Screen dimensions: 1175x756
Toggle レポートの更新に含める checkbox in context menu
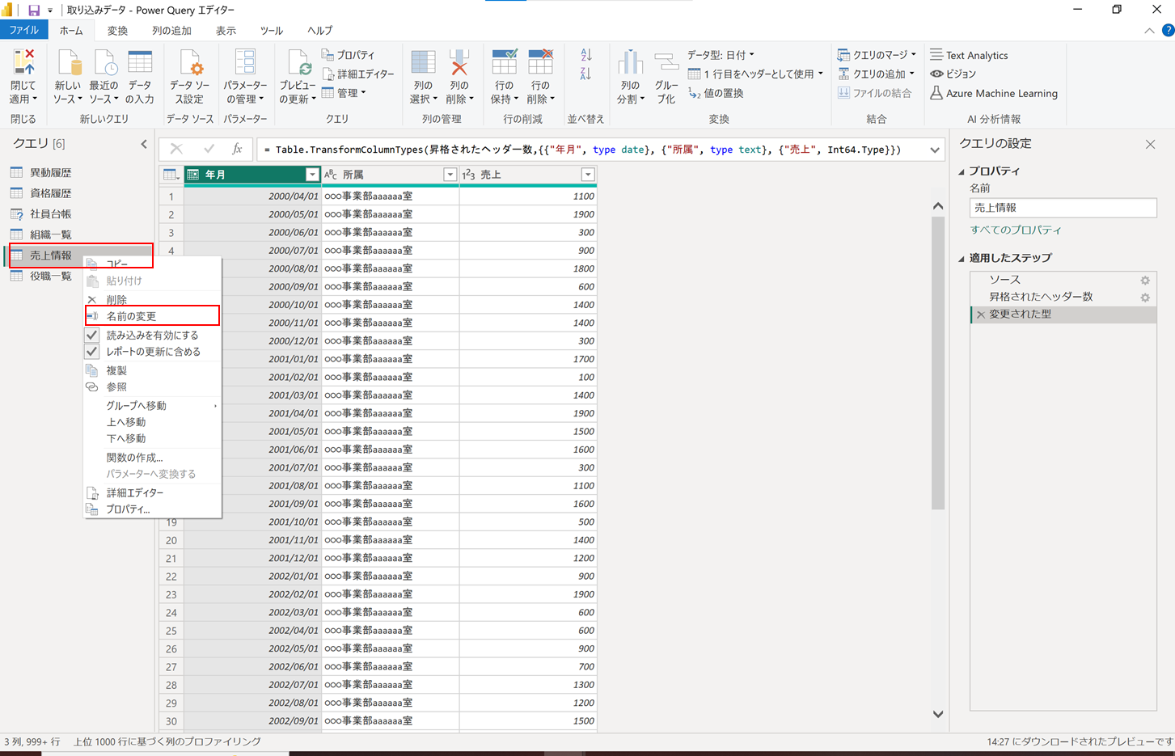pyautogui.click(x=92, y=352)
